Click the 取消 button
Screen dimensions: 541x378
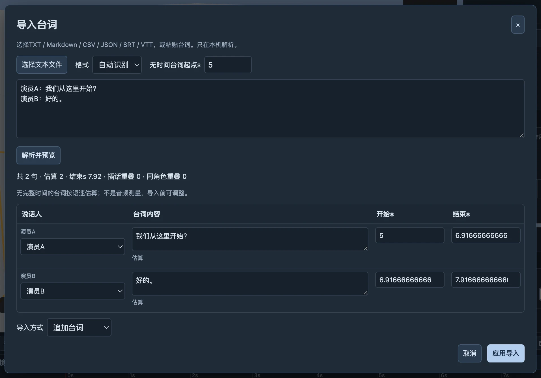click(x=469, y=353)
